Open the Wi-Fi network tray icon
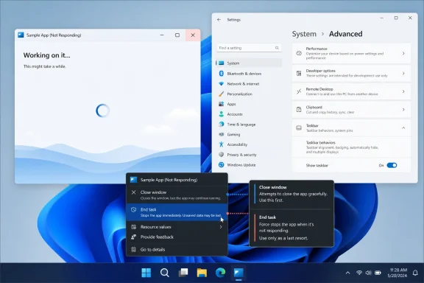The image size is (424, 283). point(359,273)
